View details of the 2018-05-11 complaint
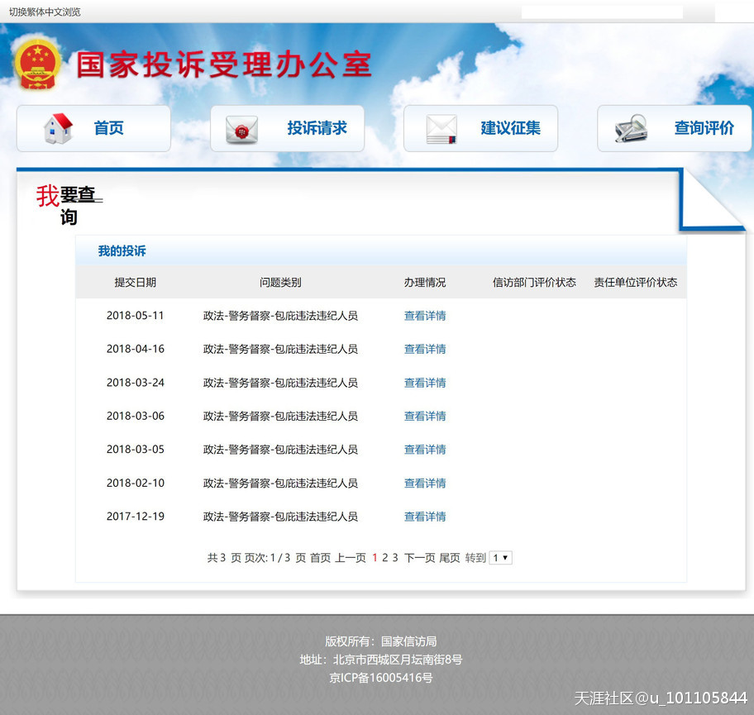754x715 pixels. click(x=425, y=316)
